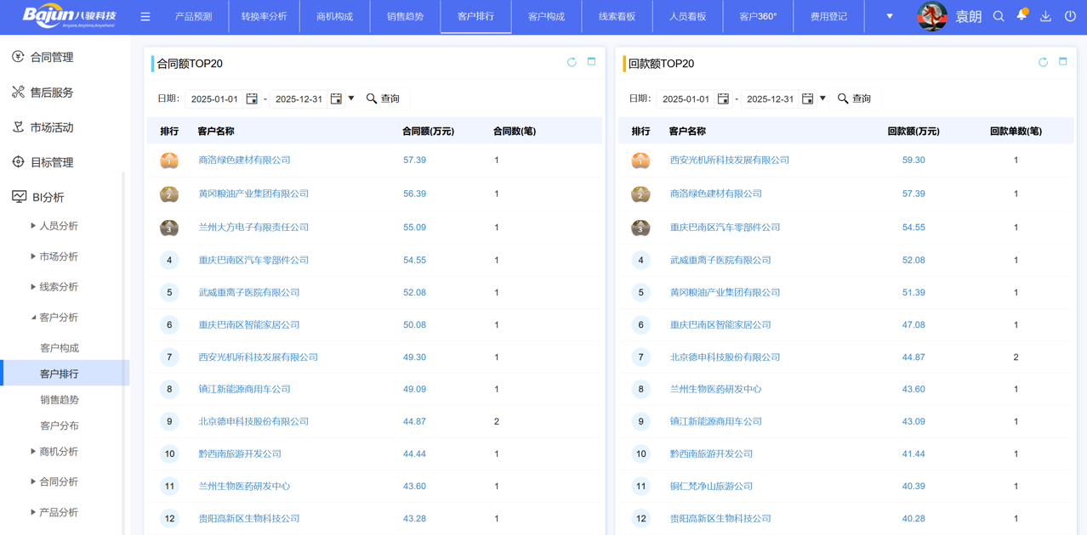Open calendar for 回款额 end date
Image resolution: width=1087 pixels, height=535 pixels.
click(x=807, y=99)
